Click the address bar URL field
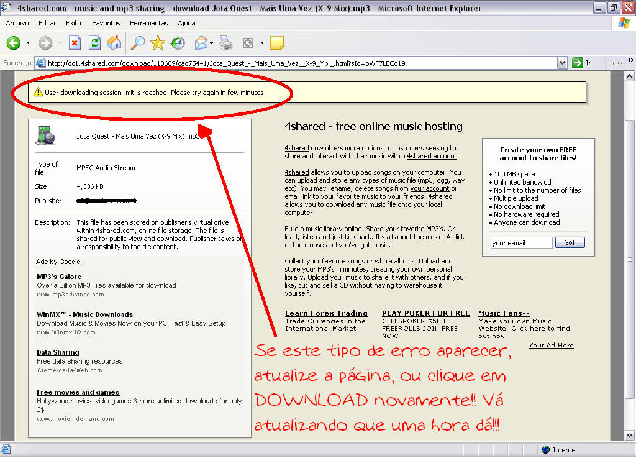 click(301, 63)
